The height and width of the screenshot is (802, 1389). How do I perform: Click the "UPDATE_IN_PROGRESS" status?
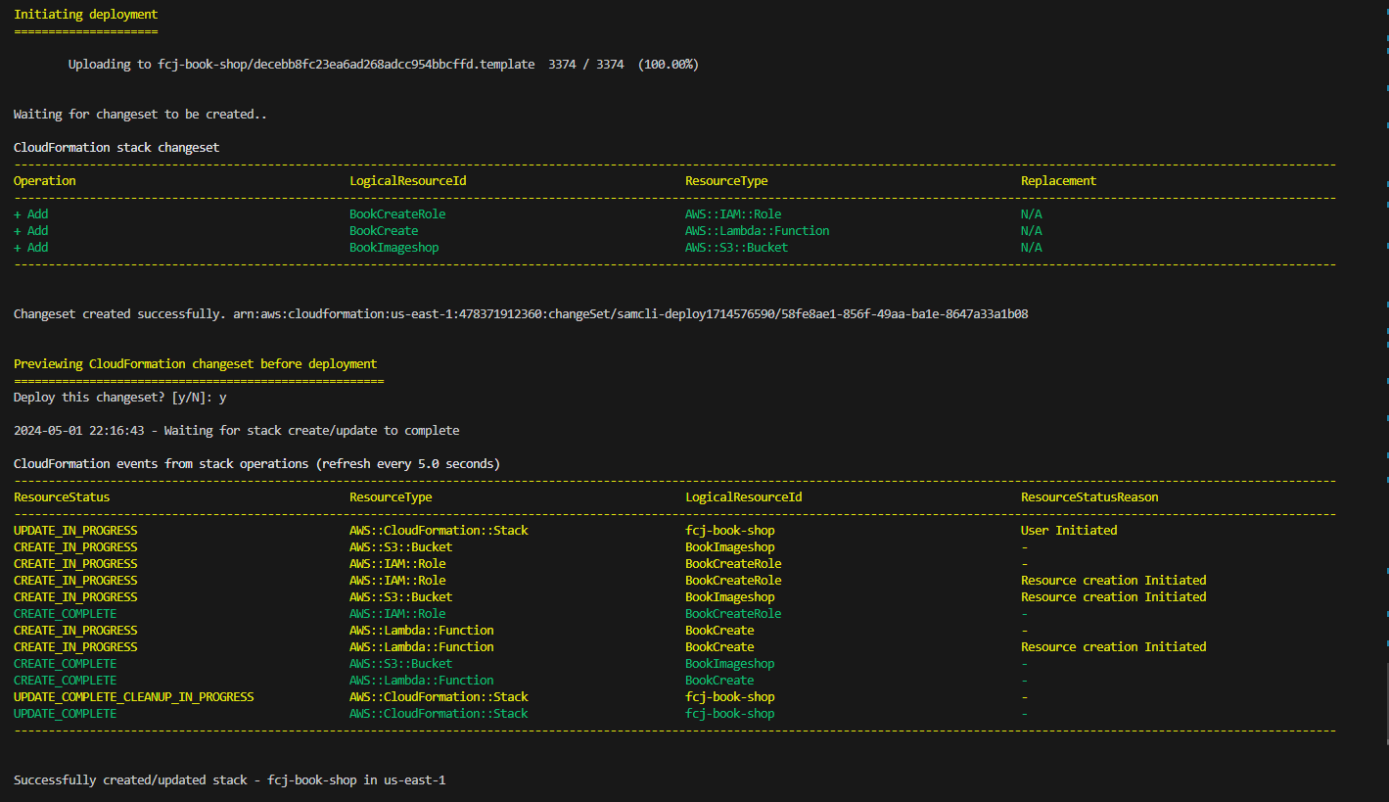75,531
